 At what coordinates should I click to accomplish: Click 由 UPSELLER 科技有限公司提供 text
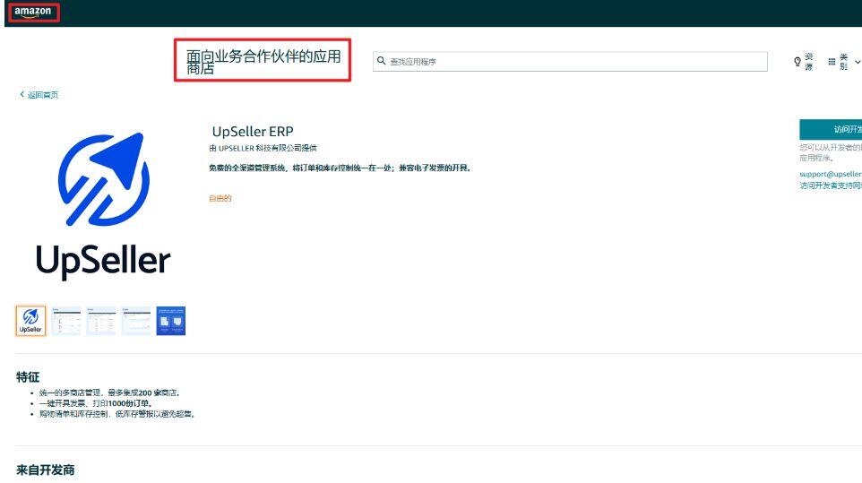(263, 148)
